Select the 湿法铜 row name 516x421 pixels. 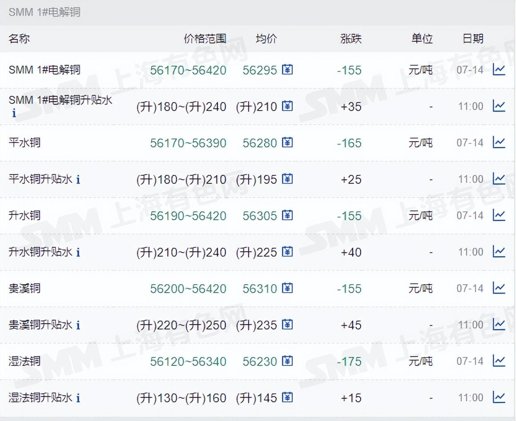[x=24, y=361]
